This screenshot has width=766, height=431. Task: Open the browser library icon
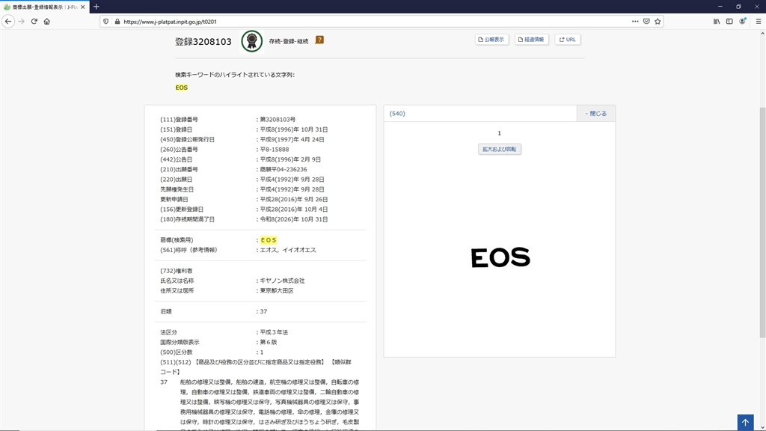717,22
